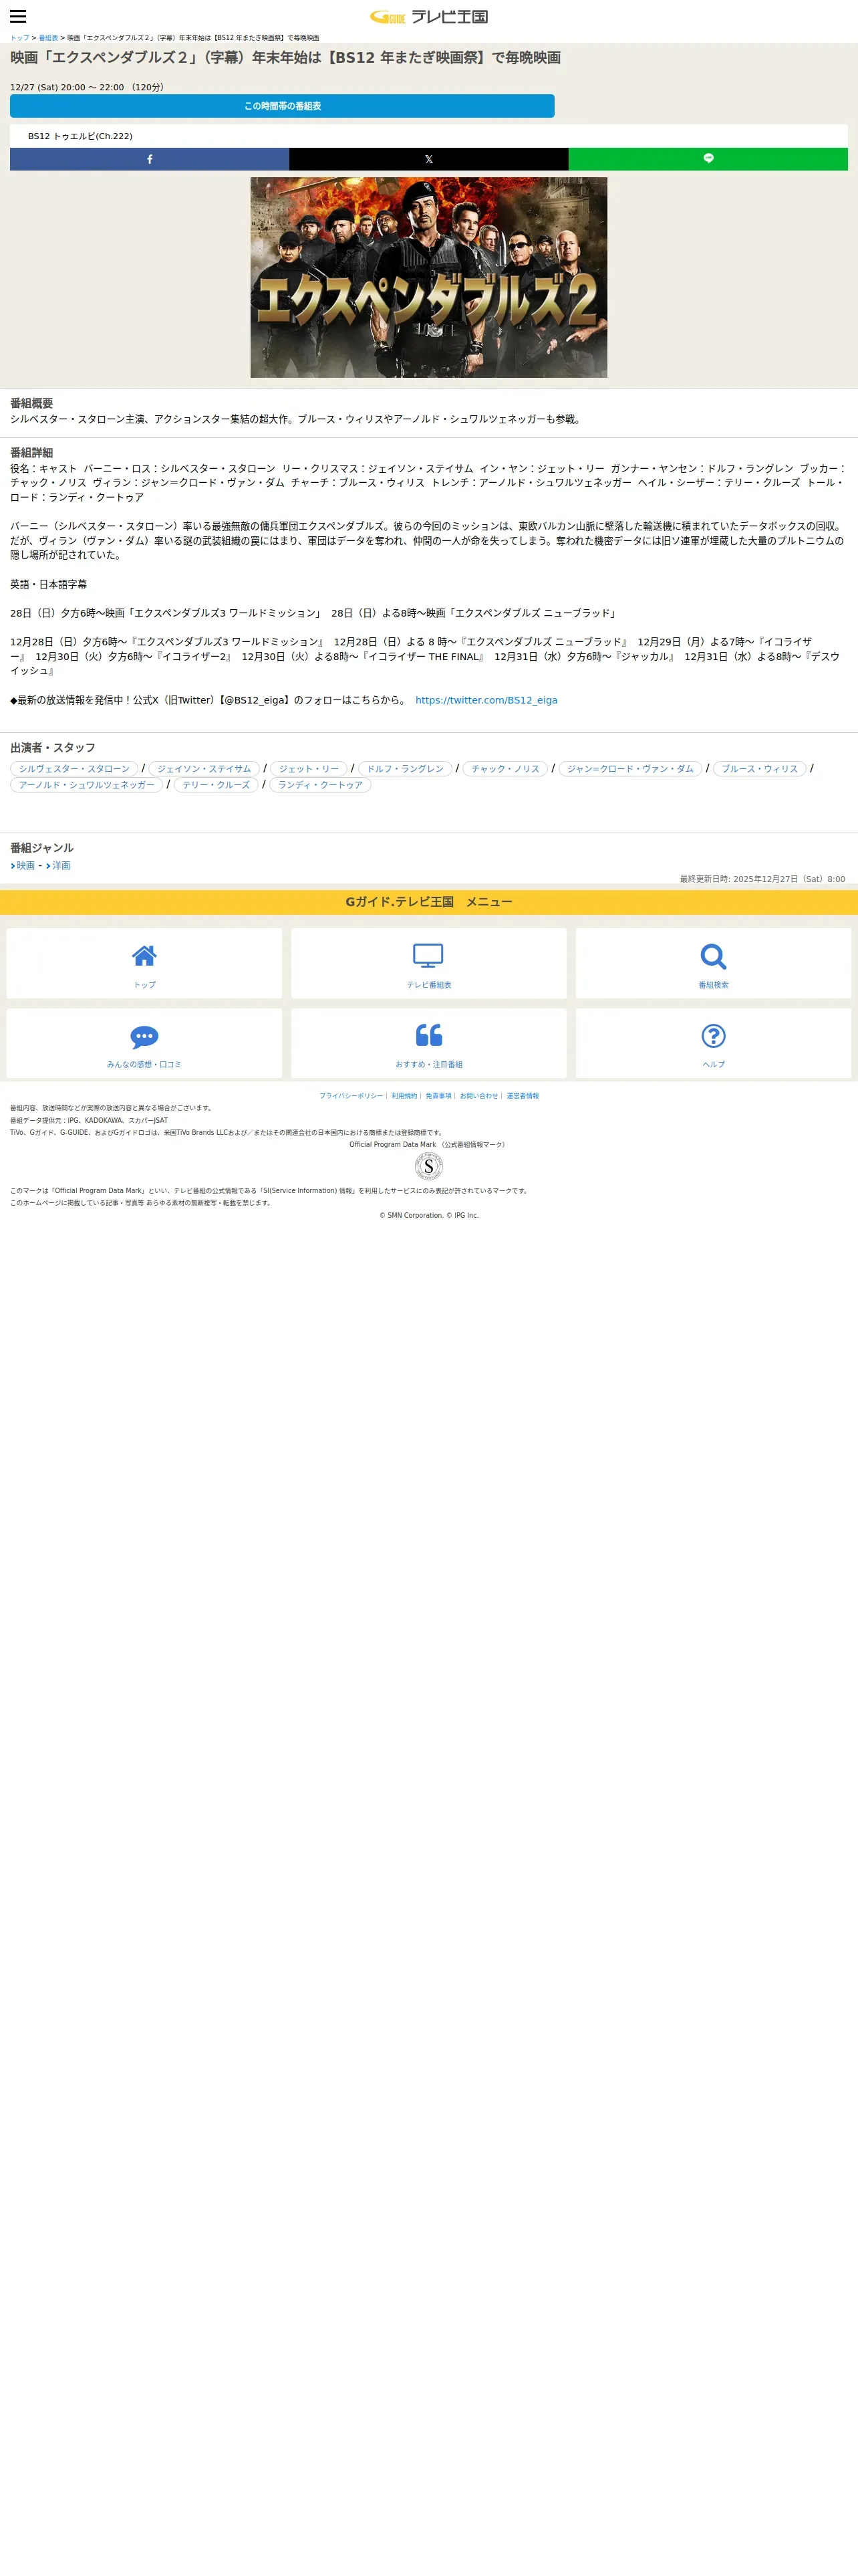Open お問い合わせ footer link
Screen dimensions: 858x2576
coord(478,1096)
